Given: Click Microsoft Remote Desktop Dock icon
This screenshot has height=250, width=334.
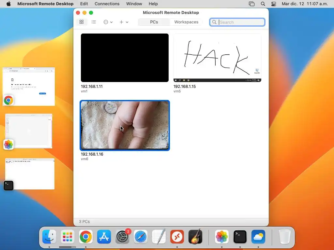Looking at the screenshot, I should tap(177, 237).
